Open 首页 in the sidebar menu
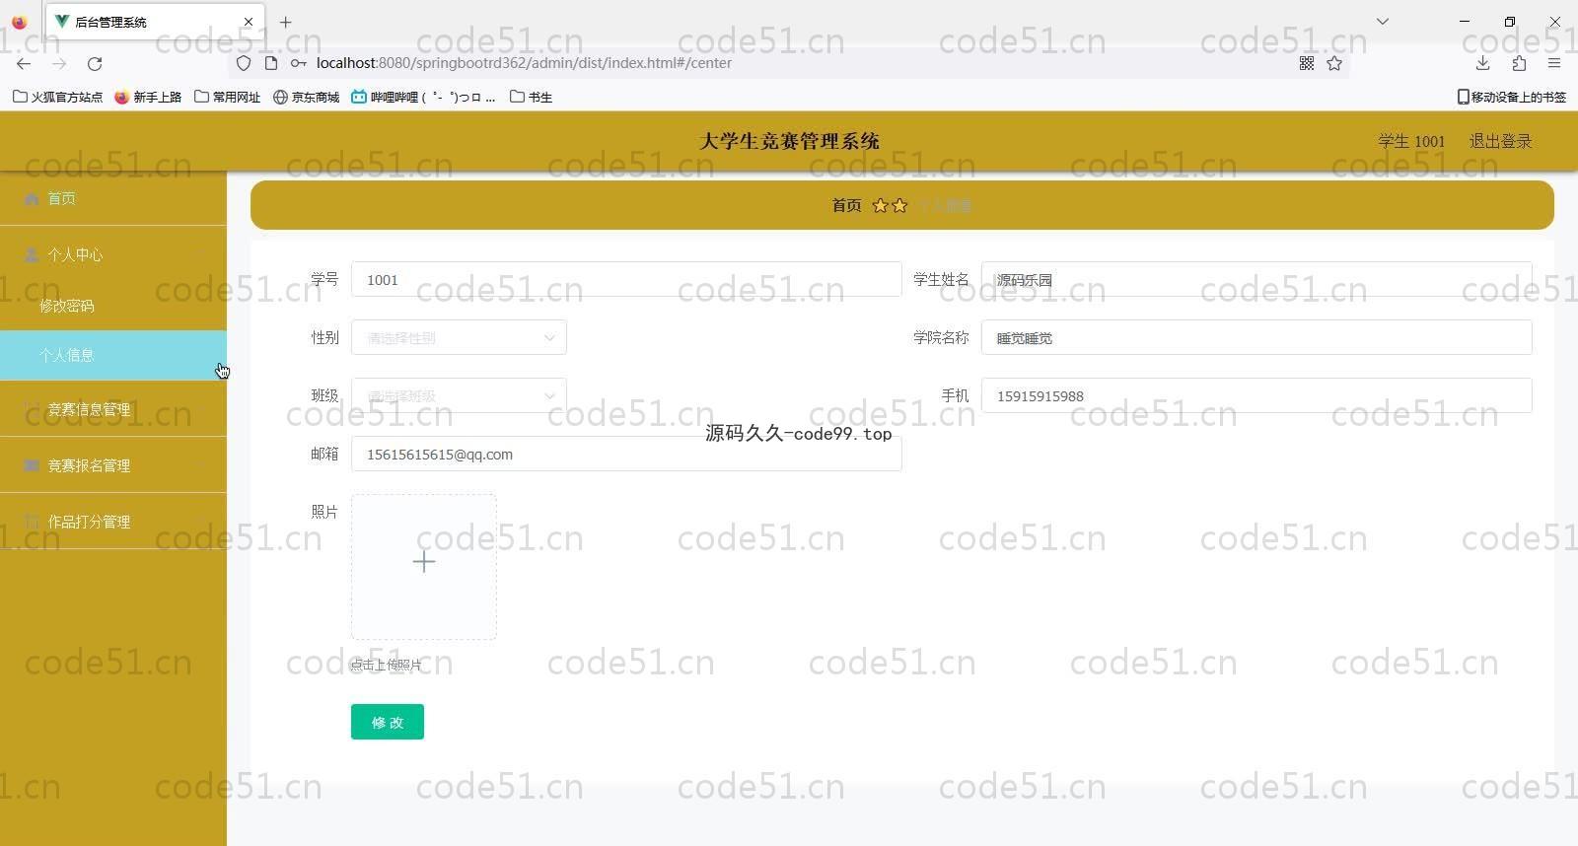 click(61, 198)
